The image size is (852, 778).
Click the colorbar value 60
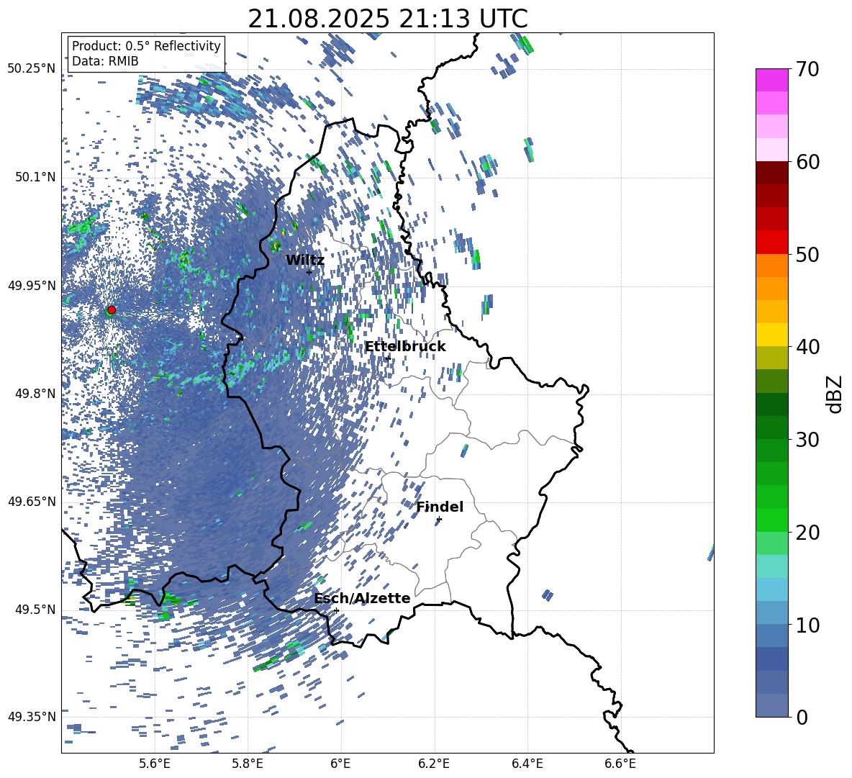(807, 162)
